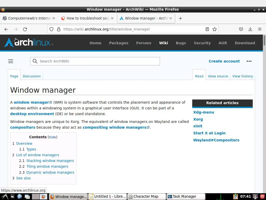
Task: Open the start menu on the taskbar
Action: pyautogui.click(x=4, y=197)
